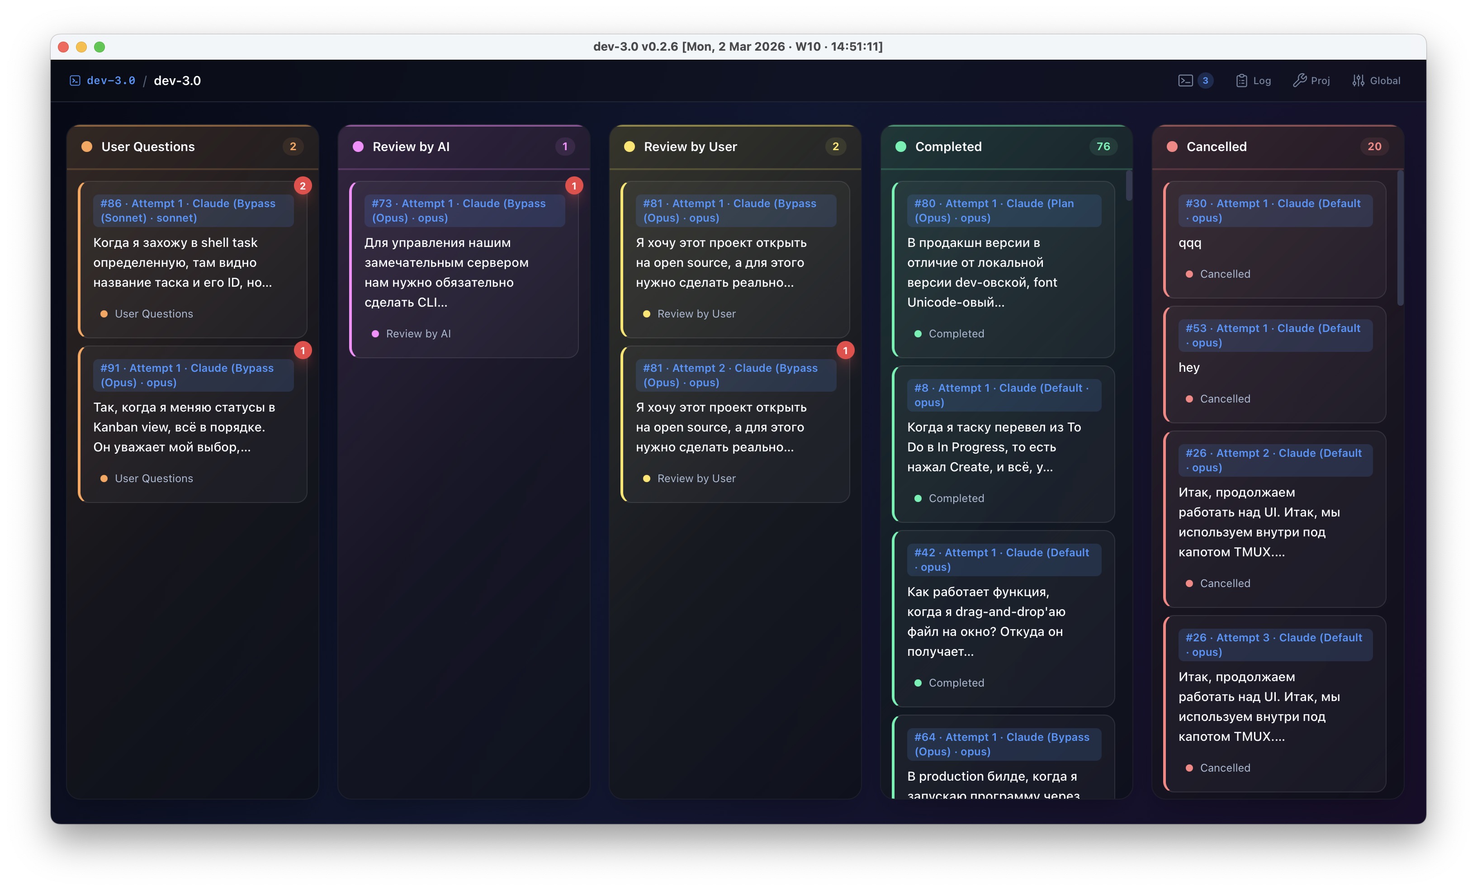This screenshot has height=891, width=1477.
Task: Click red badge on #81 Attempt 2 card
Action: pyautogui.click(x=845, y=350)
